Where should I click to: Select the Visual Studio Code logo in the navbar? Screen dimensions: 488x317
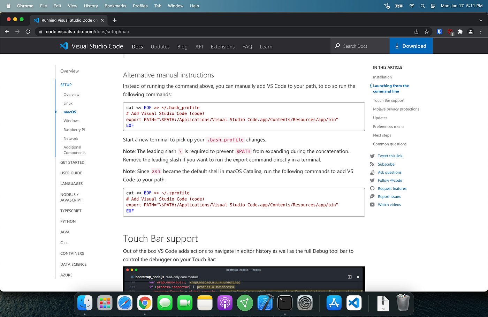64,46
